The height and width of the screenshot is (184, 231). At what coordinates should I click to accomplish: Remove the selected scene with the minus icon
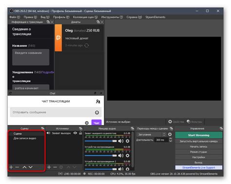(17, 167)
